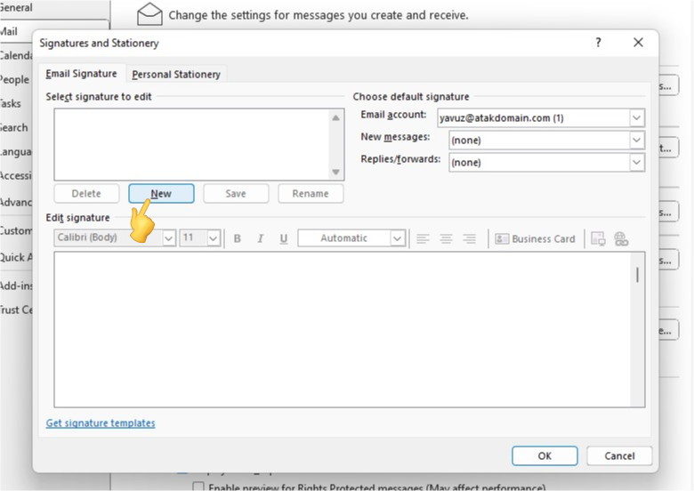This screenshot has width=694, height=491.
Task: Close the Signatures and Stationery dialog
Action: click(638, 43)
